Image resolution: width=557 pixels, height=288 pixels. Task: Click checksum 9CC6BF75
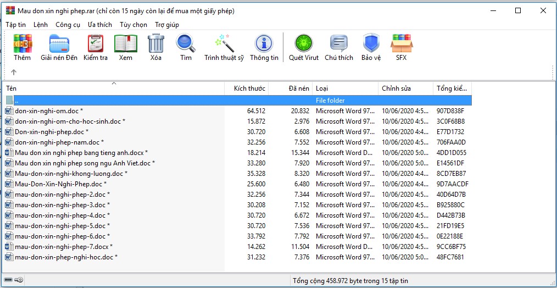(x=451, y=246)
